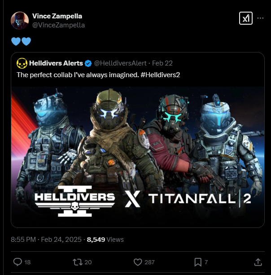Click the Helldivers Alerts skull avatar
This screenshot has height=275, width=271.
pyautogui.click(x=22, y=63)
